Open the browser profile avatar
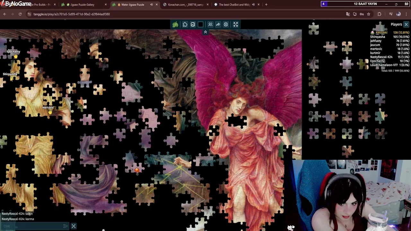 point(398,14)
